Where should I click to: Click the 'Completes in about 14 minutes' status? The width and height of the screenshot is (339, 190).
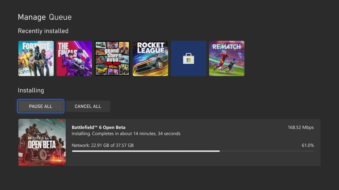point(126,134)
